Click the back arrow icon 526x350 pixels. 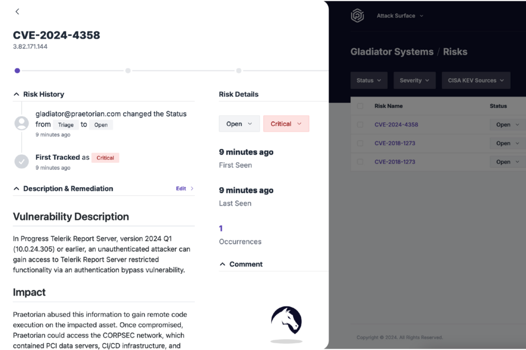coord(17,11)
